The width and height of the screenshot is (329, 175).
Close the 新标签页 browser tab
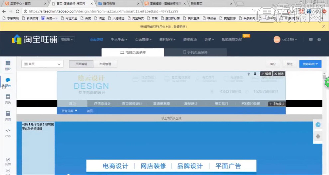pyautogui.click(x=231, y=4)
